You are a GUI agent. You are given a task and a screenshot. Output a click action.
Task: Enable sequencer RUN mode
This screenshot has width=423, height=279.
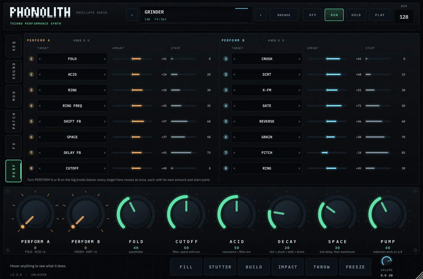[x=334, y=15]
